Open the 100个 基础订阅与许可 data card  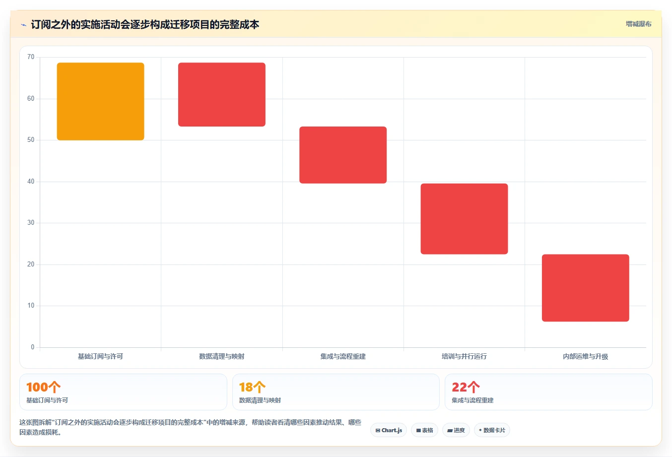point(123,392)
